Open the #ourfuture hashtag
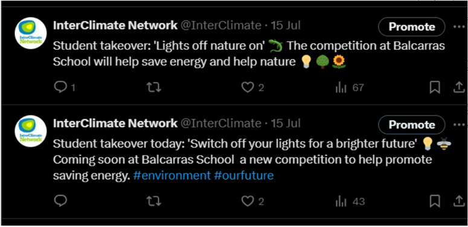This screenshot has width=468, height=227. tap(244, 176)
